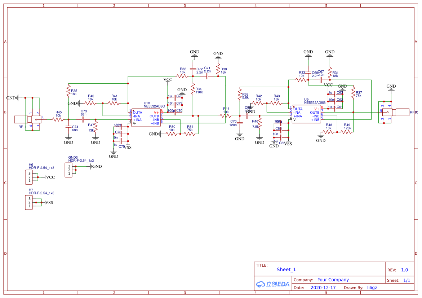
Task: Click the R42 10k resistor symbol
Action: coord(258,103)
